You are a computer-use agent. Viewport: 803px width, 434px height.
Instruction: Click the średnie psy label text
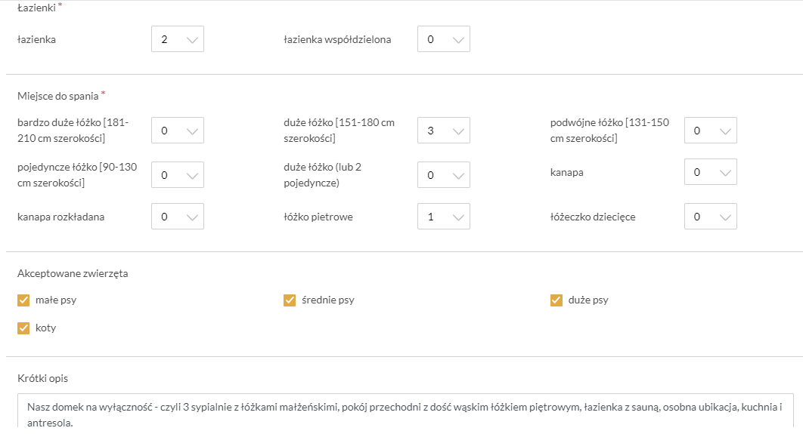click(x=328, y=300)
